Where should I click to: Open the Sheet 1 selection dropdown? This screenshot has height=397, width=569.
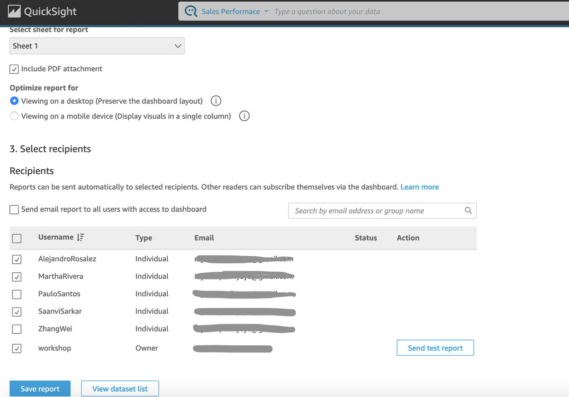pos(97,46)
